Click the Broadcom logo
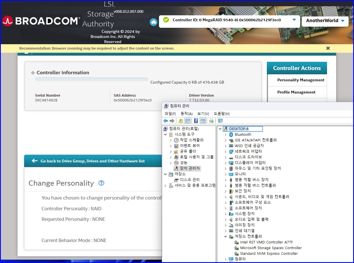 [41, 21]
